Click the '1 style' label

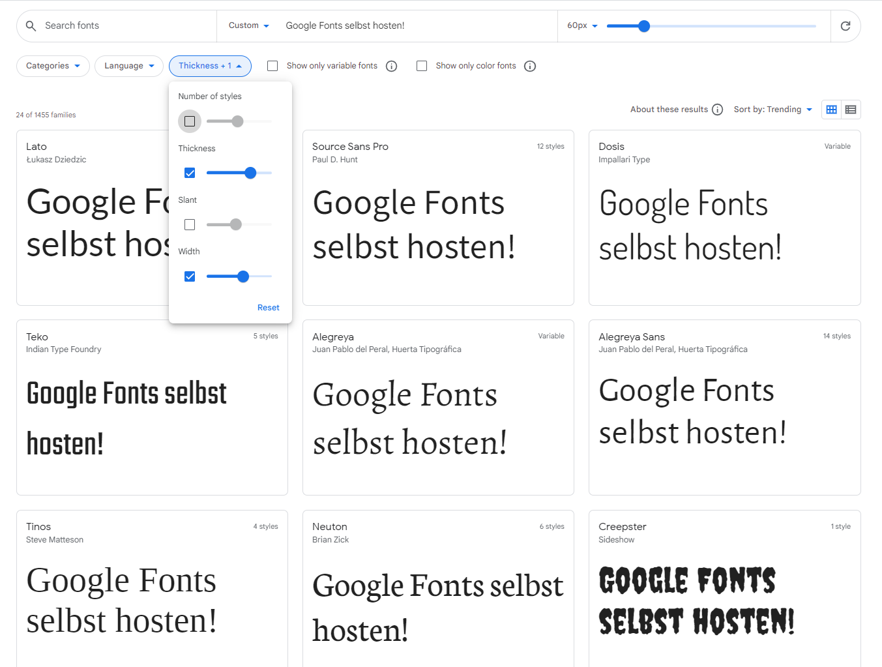click(841, 526)
